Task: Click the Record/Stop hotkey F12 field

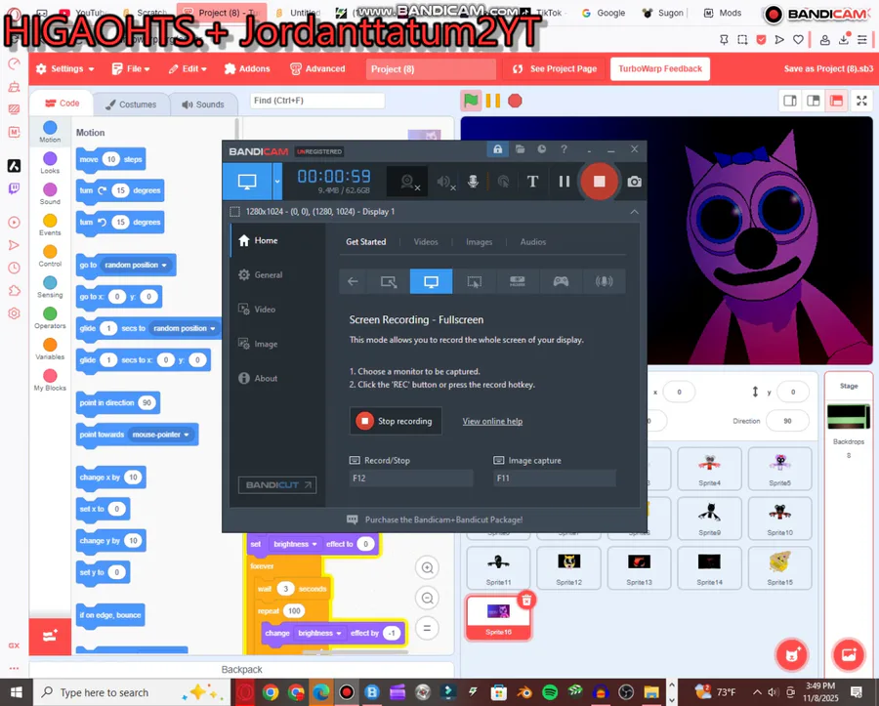Action: (x=411, y=478)
